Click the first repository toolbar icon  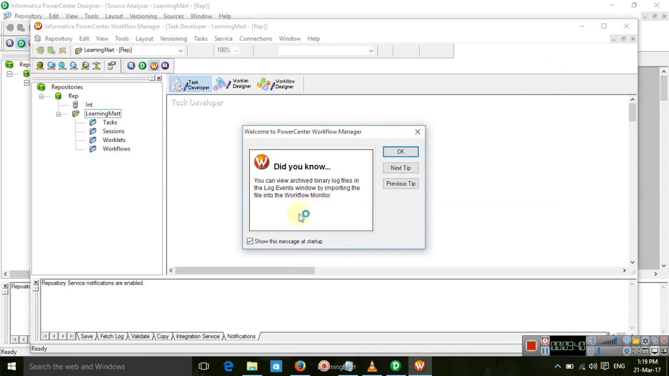[x=40, y=65]
